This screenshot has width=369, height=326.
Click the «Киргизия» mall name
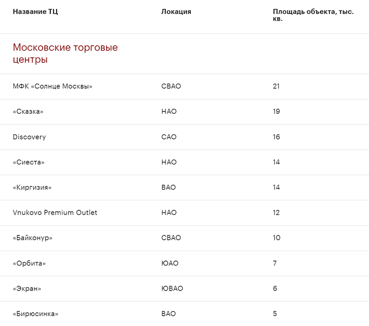pos(32,188)
